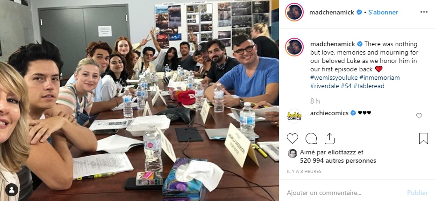The image size is (435, 201).
Task: Open the #riverdale hashtag
Action: click(x=324, y=86)
